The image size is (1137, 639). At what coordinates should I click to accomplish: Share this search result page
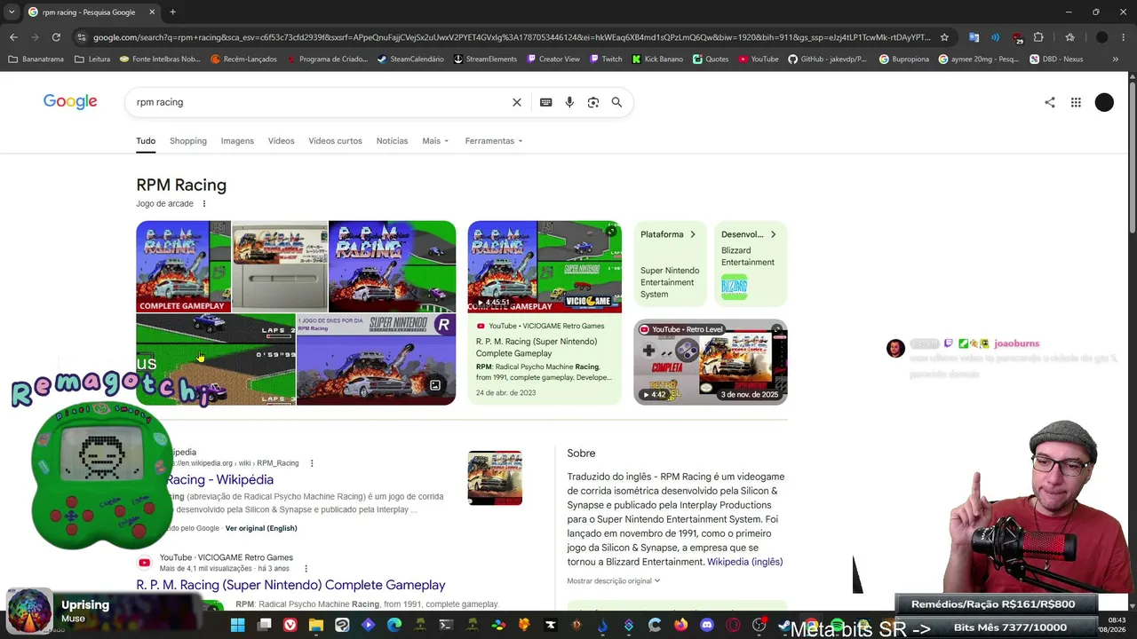pos(1050,102)
